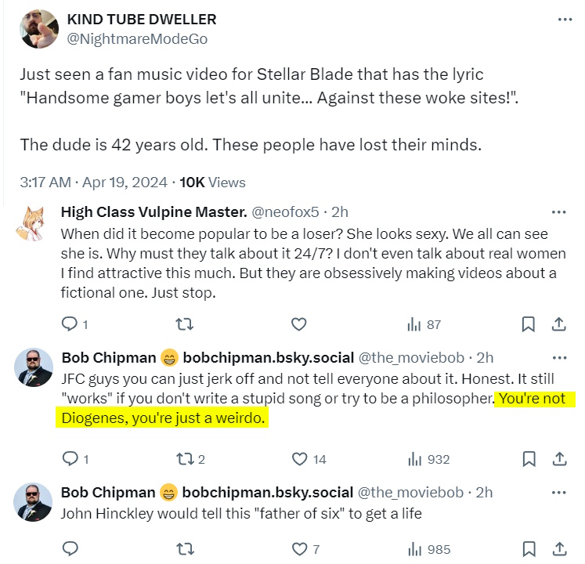This screenshot has height=564, width=585.
Task: Open the 3:17 AM Apr 19 timestamp
Action: pos(93,182)
